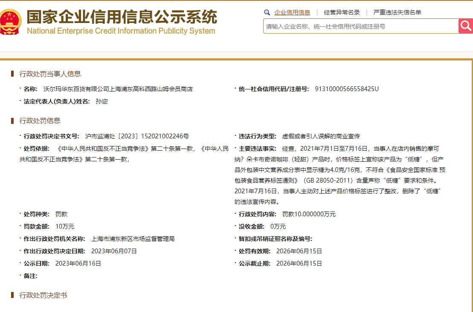Click the credit code 91310000566558425U
The width and height of the screenshot is (473, 312).
point(346,89)
